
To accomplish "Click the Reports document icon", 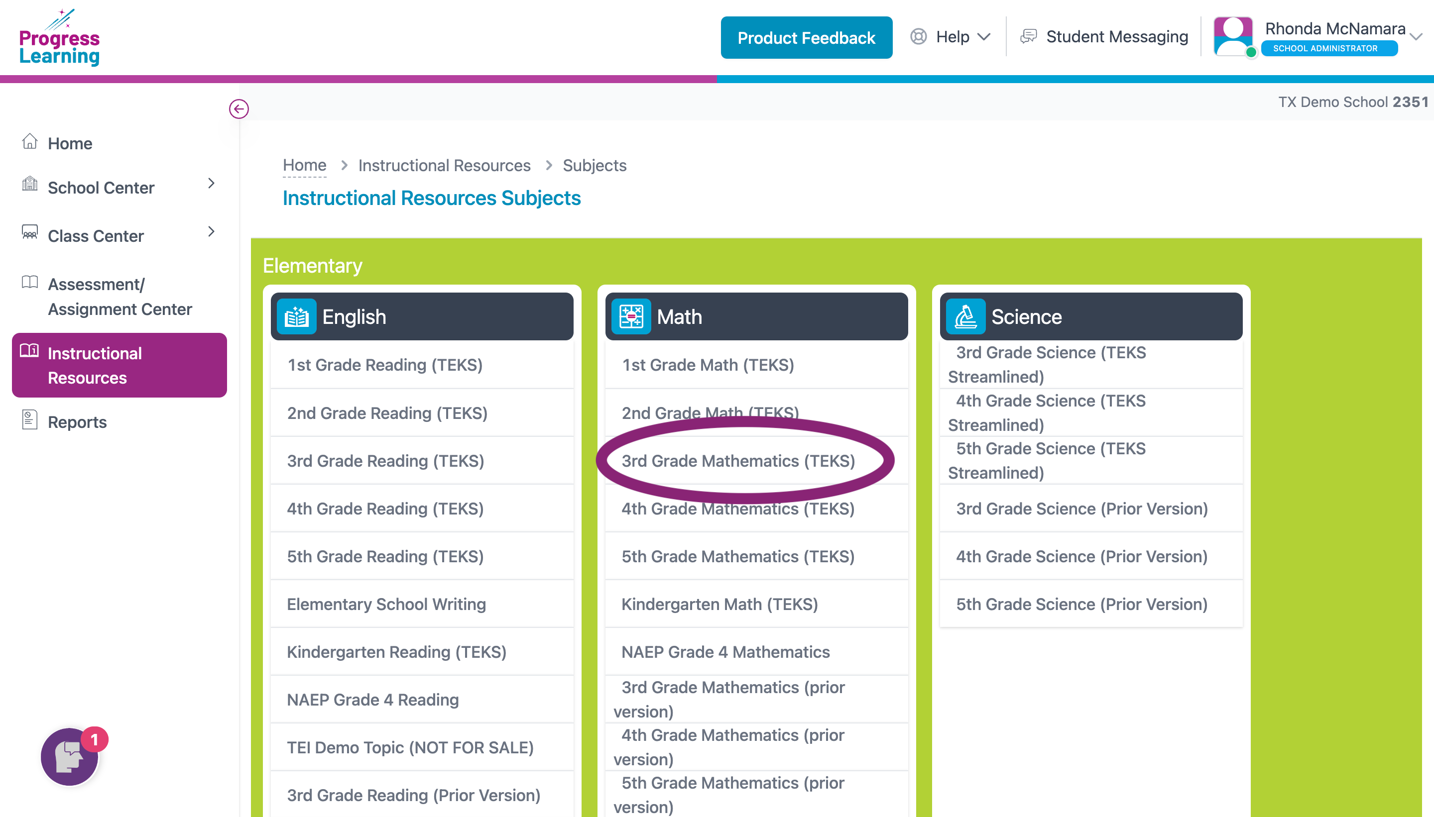I will [30, 420].
